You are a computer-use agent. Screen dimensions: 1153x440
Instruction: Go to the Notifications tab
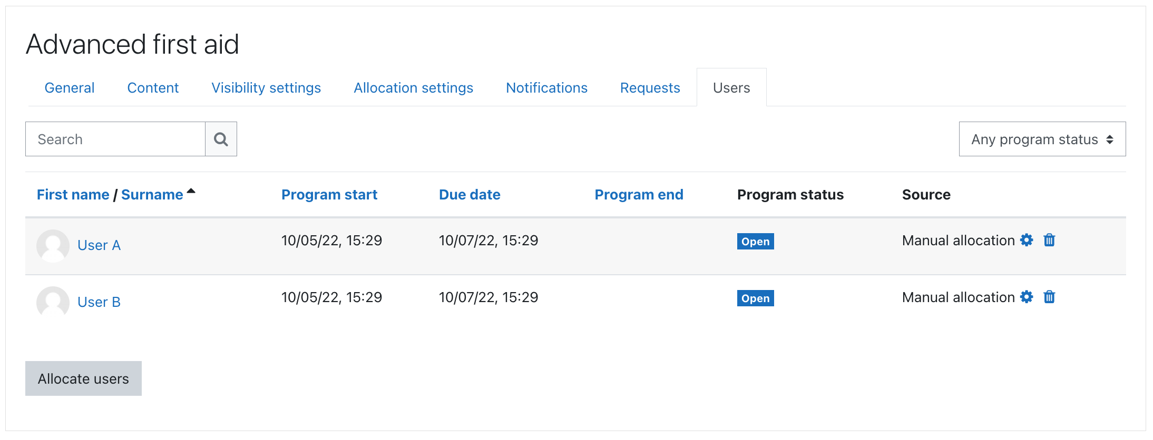pos(546,88)
